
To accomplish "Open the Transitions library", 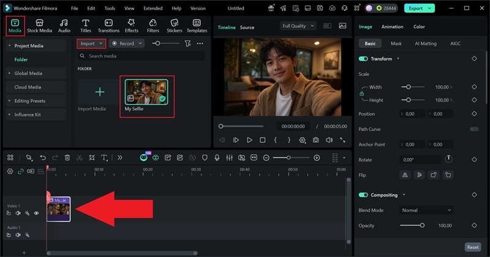I will 108,26.
